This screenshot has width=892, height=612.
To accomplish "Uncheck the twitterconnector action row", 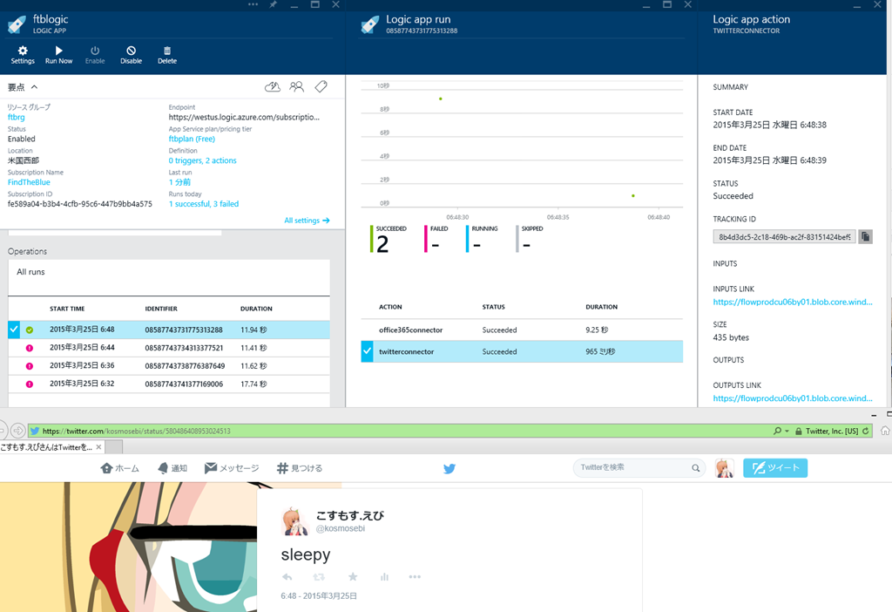I will click(x=367, y=351).
